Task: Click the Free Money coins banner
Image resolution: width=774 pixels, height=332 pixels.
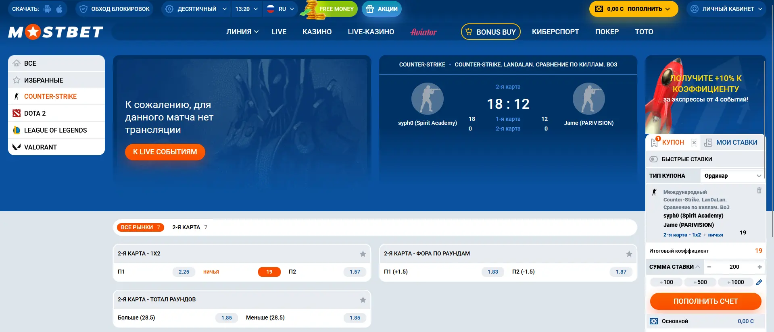Action: tap(329, 9)
